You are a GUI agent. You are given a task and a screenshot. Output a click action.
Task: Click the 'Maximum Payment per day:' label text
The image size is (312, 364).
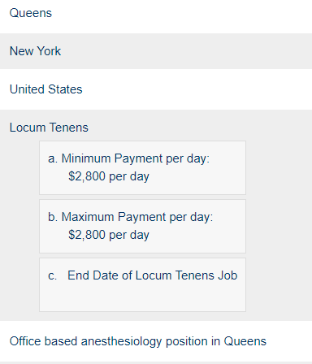137,217
